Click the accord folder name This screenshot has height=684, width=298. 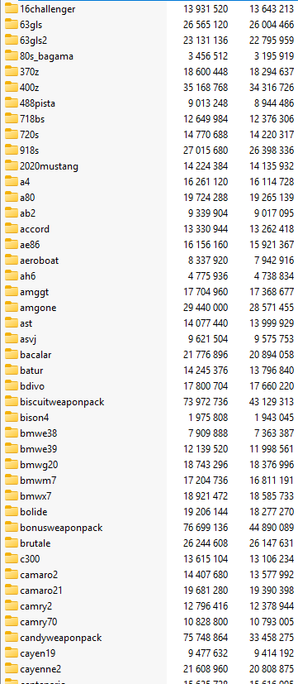point(35,229)
